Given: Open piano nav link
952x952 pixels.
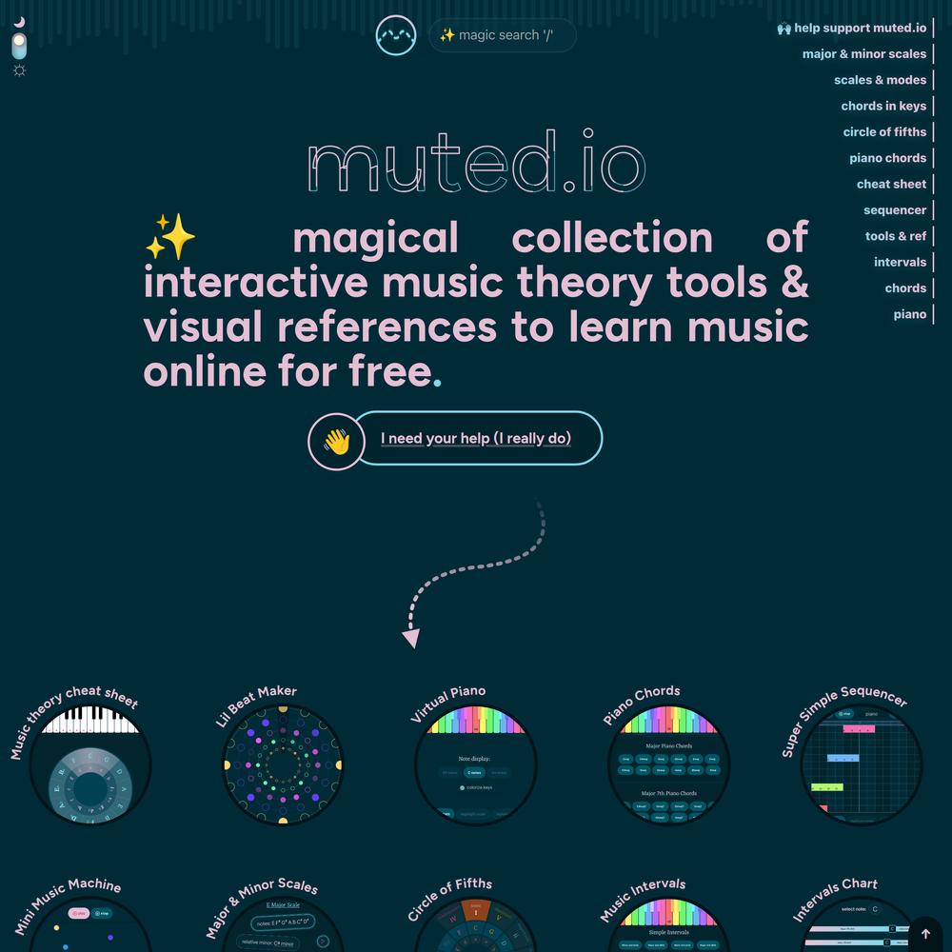Looking at the screenshot, I should [x=909, y=315].
